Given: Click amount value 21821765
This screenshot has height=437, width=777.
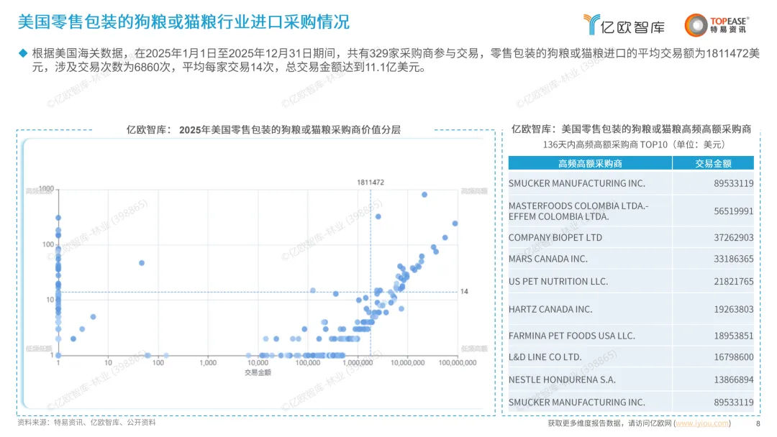Looking at the screenshot, I should point(733,282).
